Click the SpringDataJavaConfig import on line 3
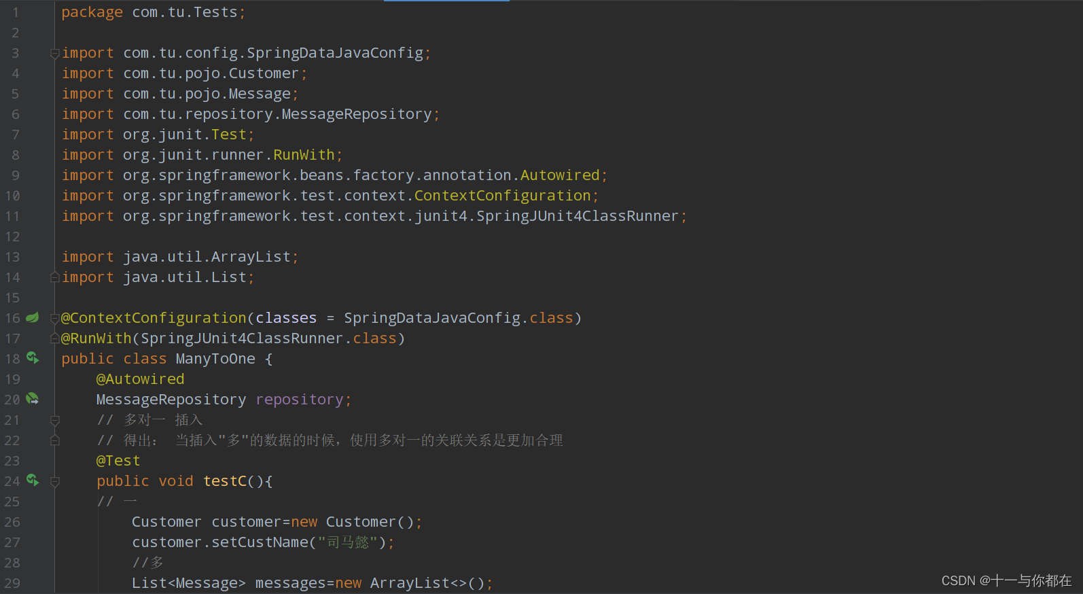Viewport: 1083px width, 594px height. point(335,53)
